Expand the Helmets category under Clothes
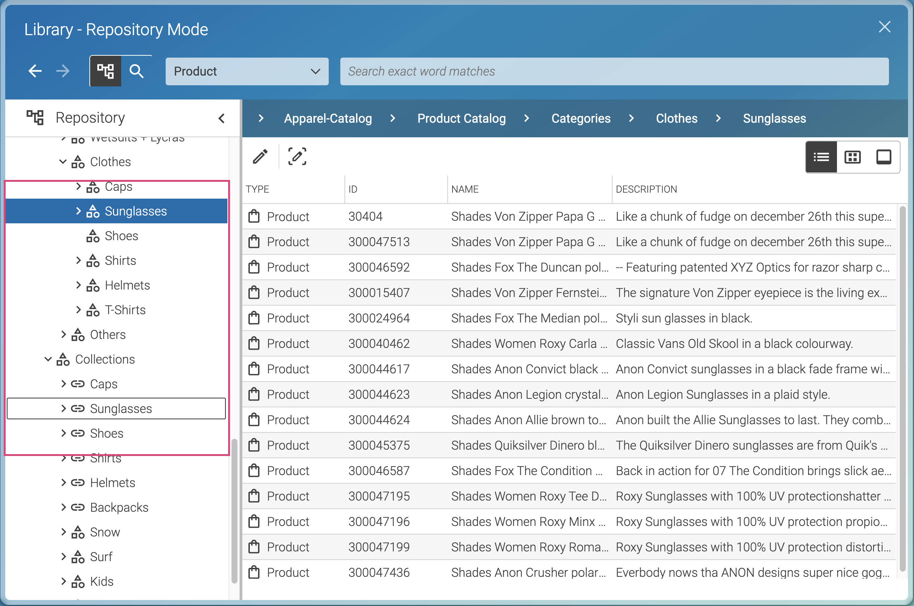This screenshot has width=914, height=606. coord(79,286)
